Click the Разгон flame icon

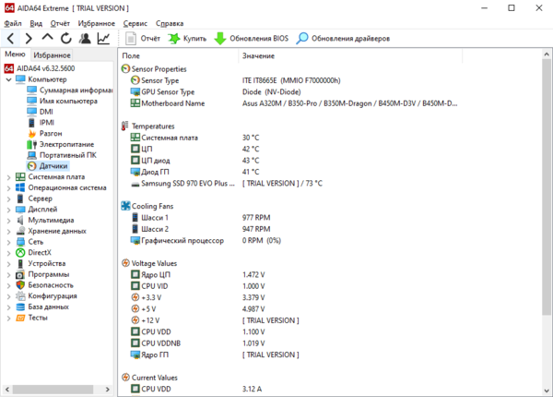(31, 134)
